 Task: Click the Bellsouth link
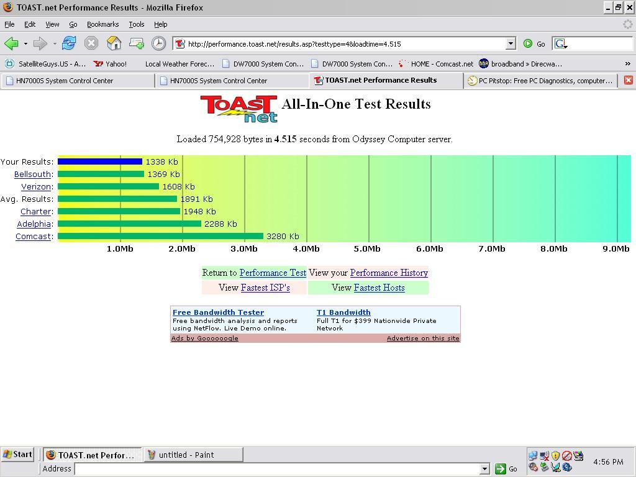[32, 174]
